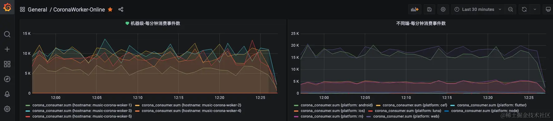Open the Configuration gear sidebar icon
Viewport: 553px width, 121px height.
(7, 109)
